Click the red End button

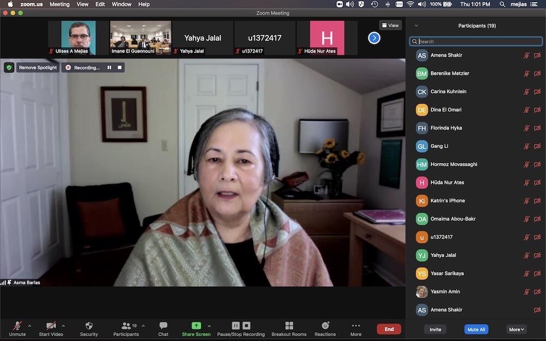389,329
